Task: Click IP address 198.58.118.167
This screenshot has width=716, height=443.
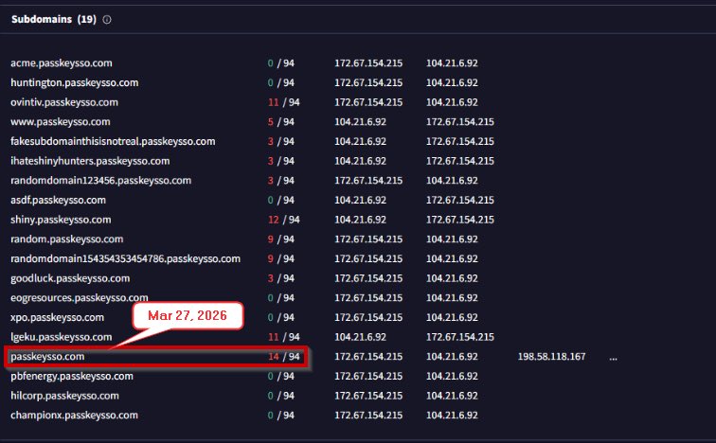Action: [551, 357]
